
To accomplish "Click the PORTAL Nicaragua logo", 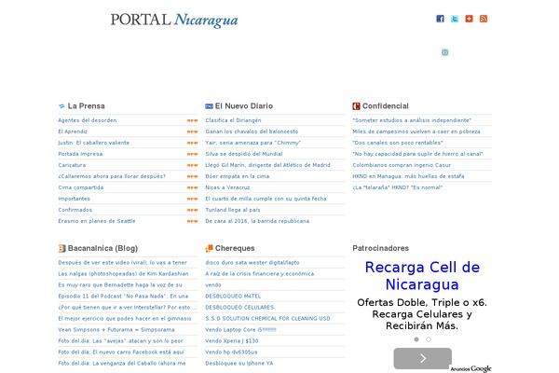I will (x=174, y=21).
